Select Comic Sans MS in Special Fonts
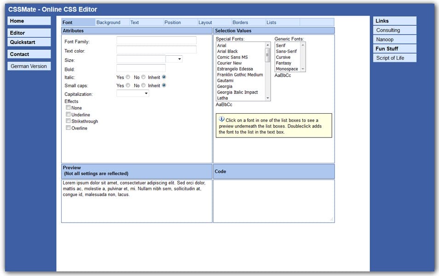Screen dimensions: 439x276 click(232, 57)
